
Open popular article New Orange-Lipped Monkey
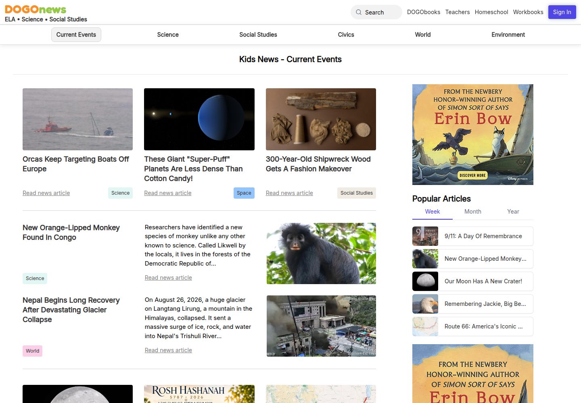pyautogui.click(x=485, y=259)
